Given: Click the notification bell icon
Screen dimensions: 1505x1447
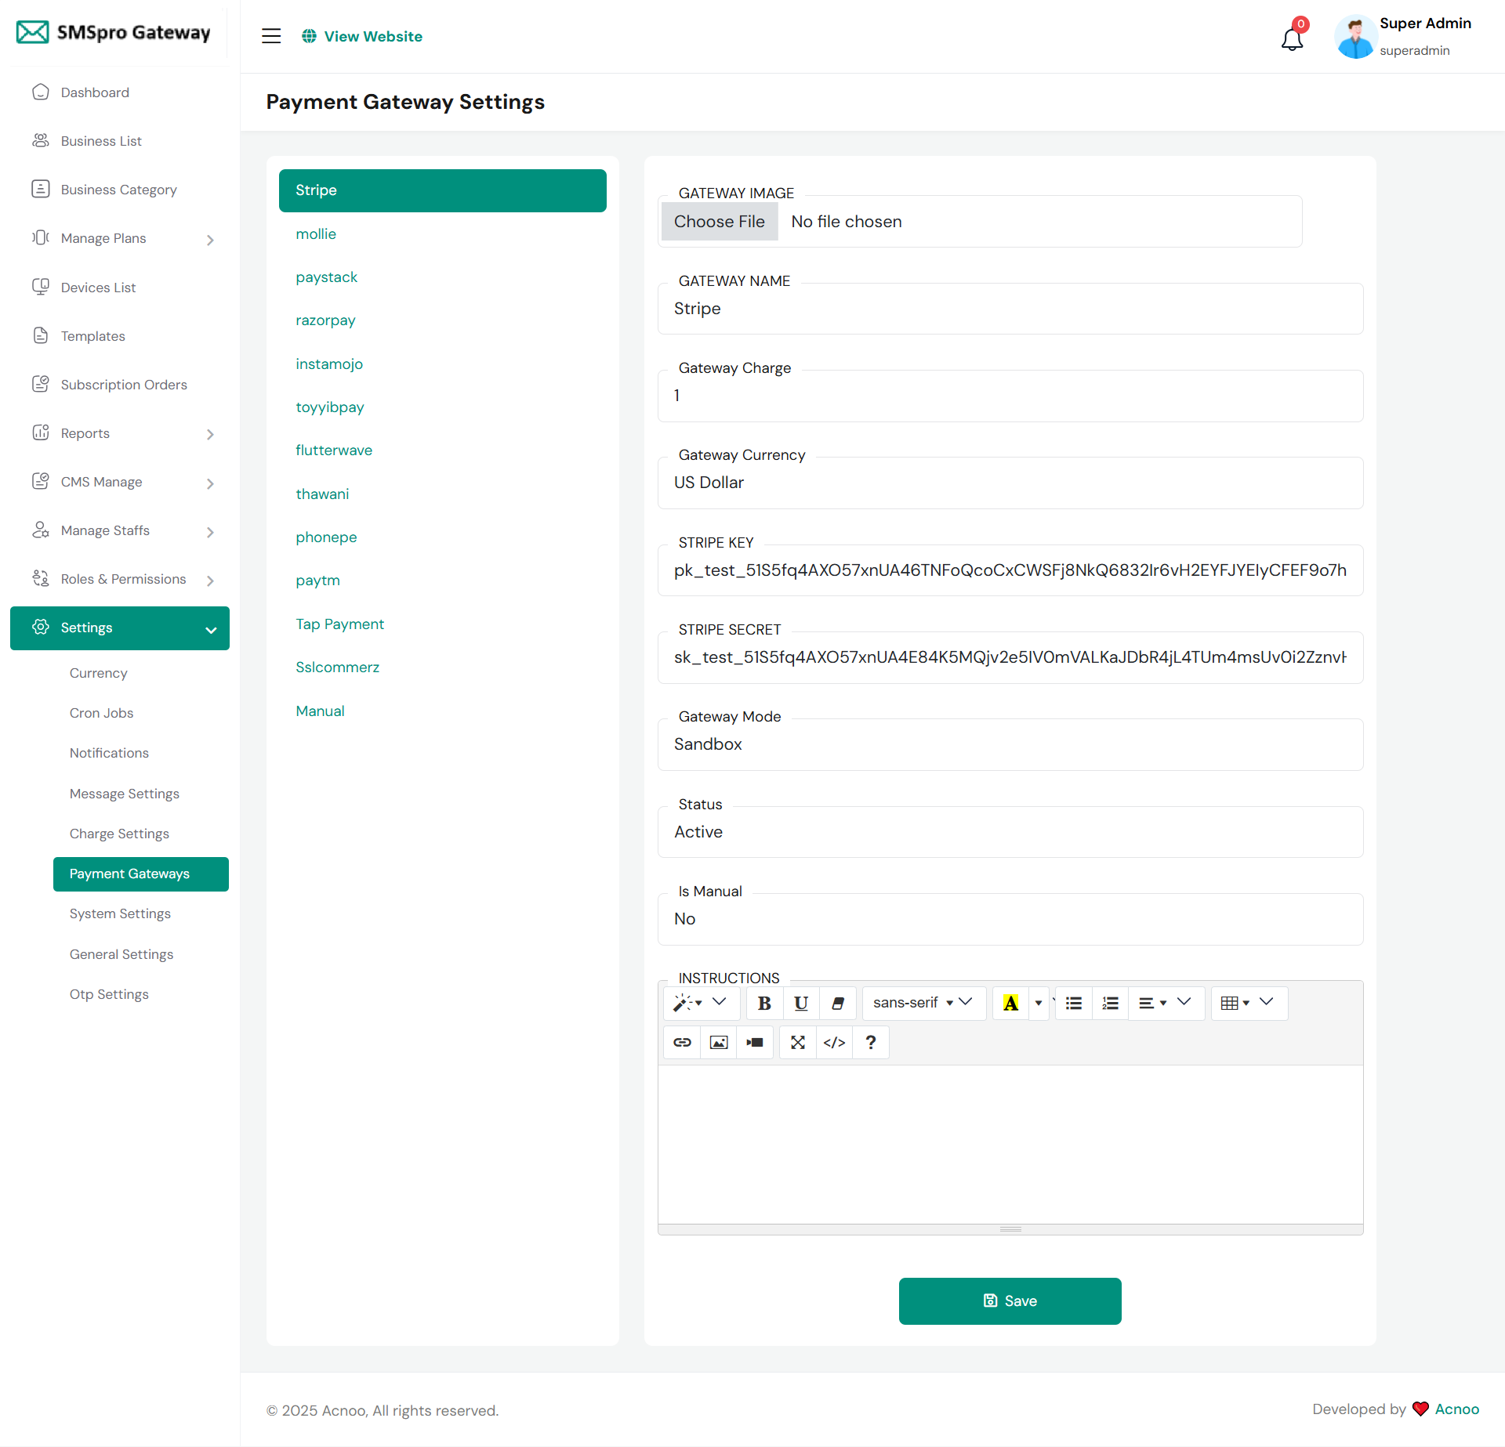Looking at the screenshot, I should point(1292,38).
